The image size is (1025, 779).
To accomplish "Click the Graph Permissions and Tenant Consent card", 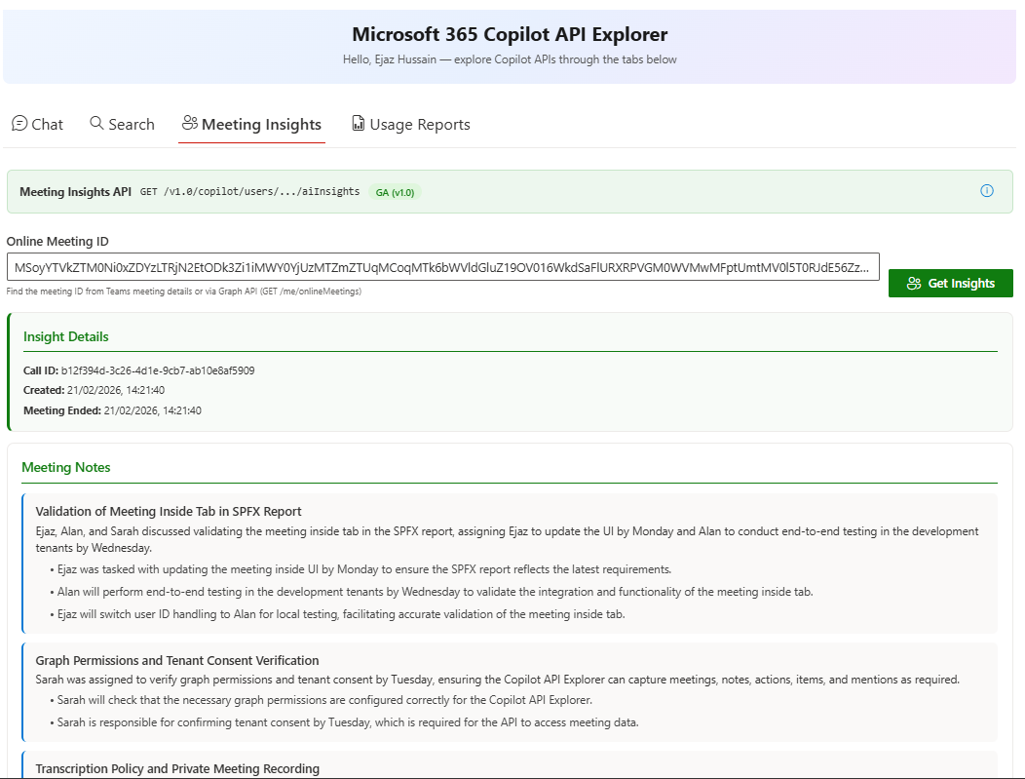I will pyautogui.click(x=507, y=692).
